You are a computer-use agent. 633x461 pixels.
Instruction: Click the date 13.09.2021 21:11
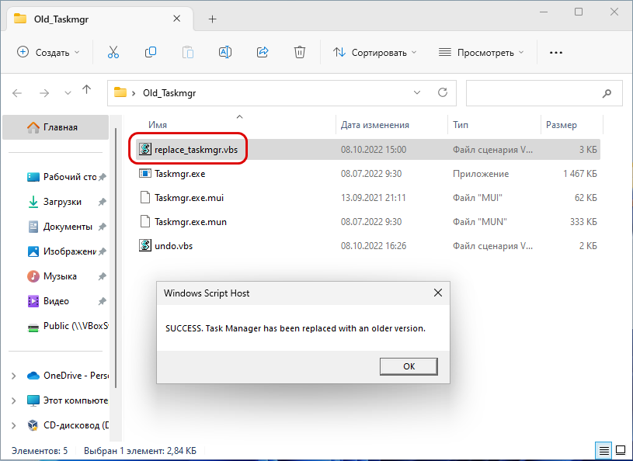click(x=373, y=198)
